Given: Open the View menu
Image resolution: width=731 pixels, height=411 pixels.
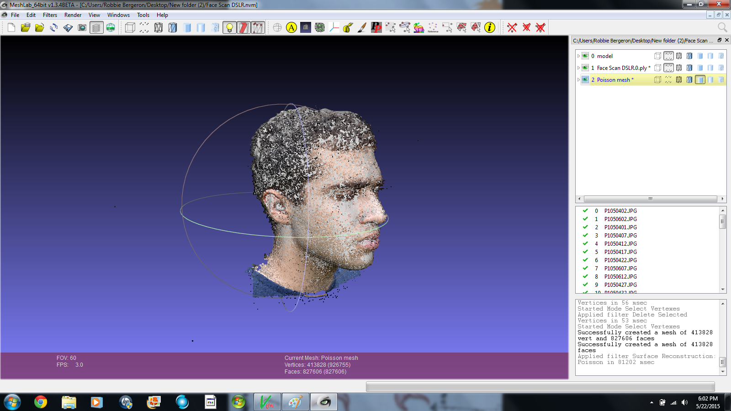Looking at the screenshot, I should [94, 15].
